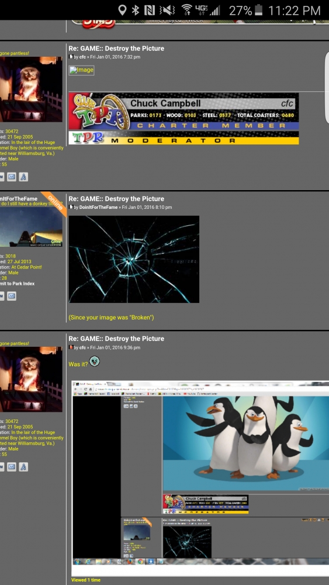Open the DoinItForTheFame post title "Re: GAME:: Destroy the Picture"
Image resolution: width=329 pixels, height=585 pixels.
[116, 199]
